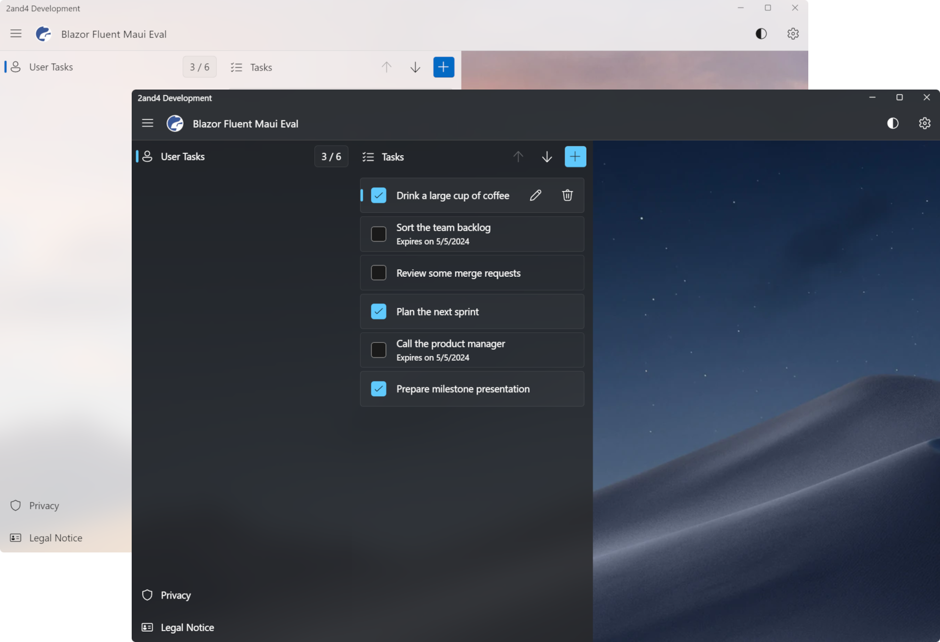Toggle theme icon in light window header
Image resolution: width=940 pixels, height=642 pixels.
[761, 34]
